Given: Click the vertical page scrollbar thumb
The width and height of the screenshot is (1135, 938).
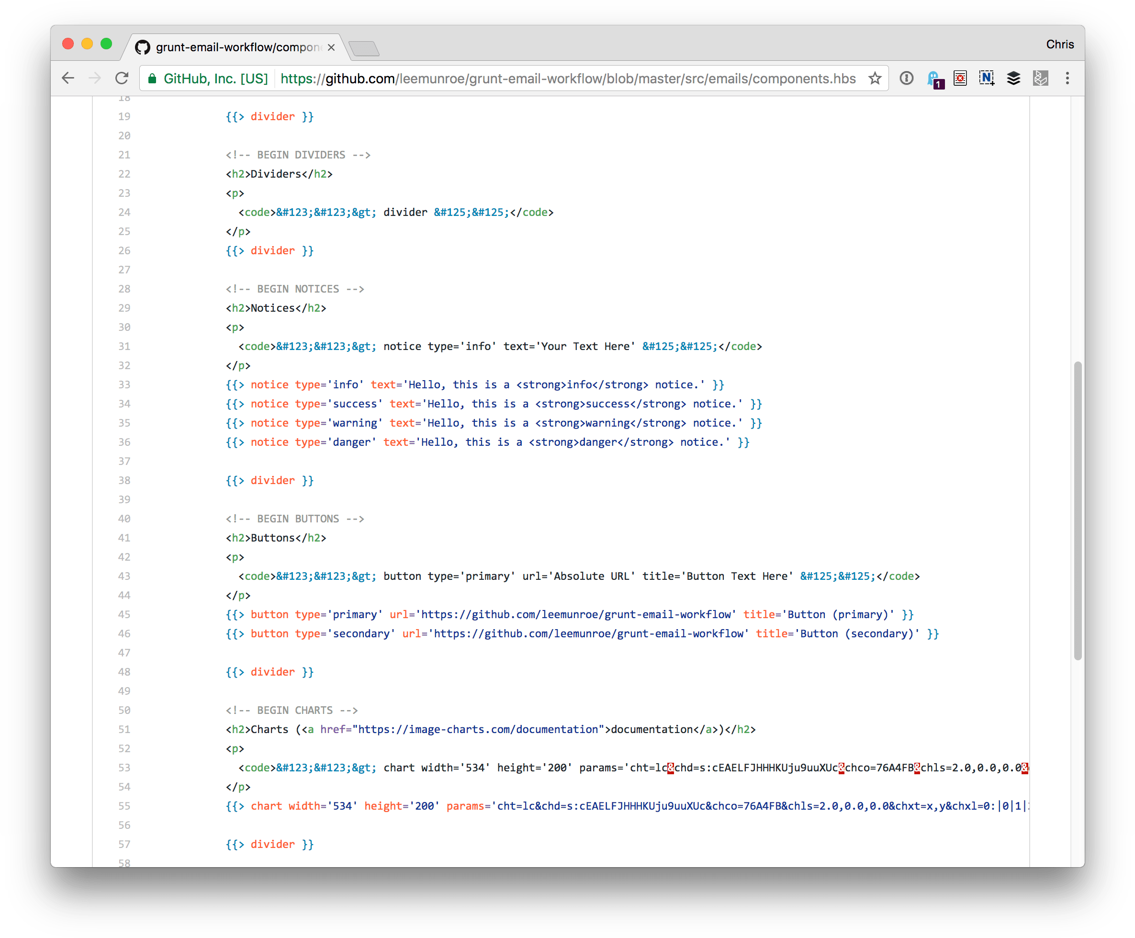Looking at the screenshot, I should (1077, 510).
